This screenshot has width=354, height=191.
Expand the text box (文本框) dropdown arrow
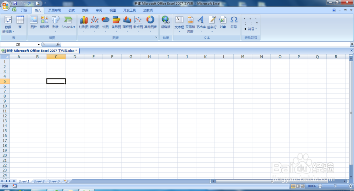(x=179, y=31)
